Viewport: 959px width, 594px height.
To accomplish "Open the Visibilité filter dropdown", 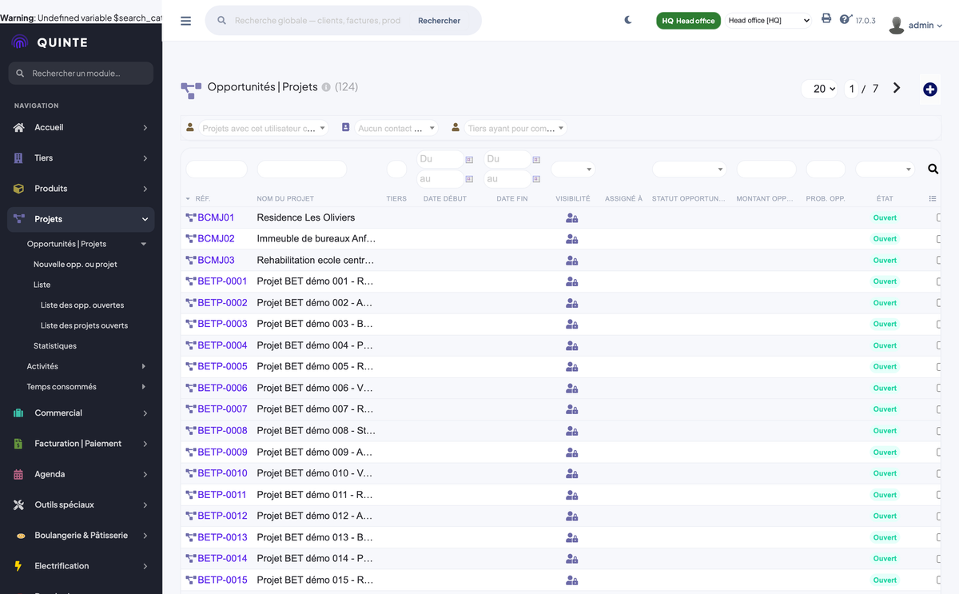I will [x=573, y=169].
